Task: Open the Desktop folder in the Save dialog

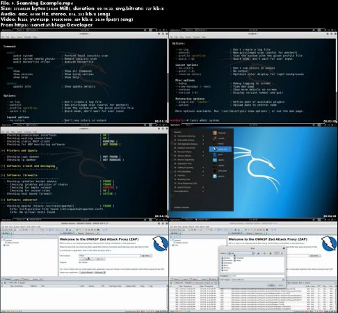Action: point(225,258)
